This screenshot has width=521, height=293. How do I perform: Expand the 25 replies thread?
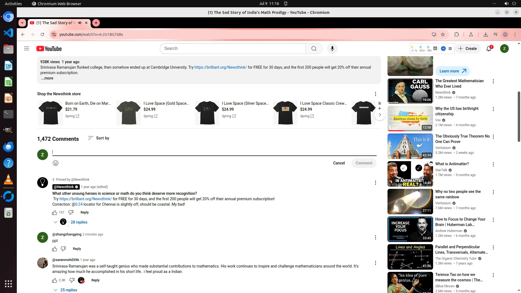(68, 290)
